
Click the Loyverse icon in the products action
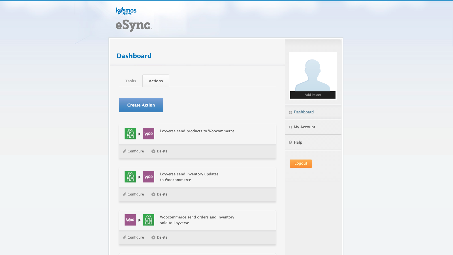130,133
